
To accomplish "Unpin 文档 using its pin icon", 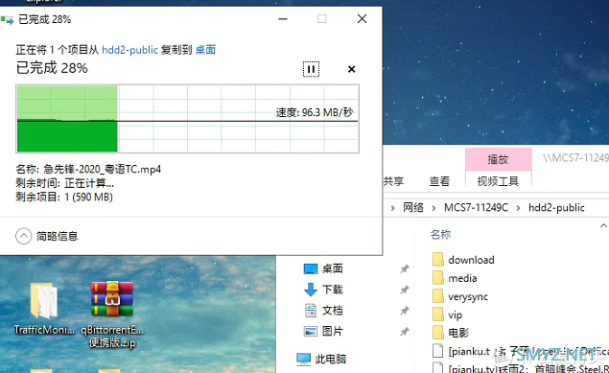I will click(405, 311).
